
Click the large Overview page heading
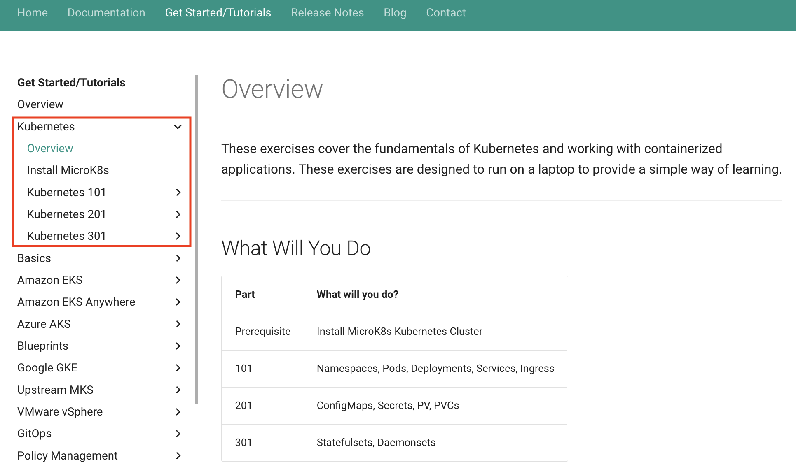(x=272, y=89)
